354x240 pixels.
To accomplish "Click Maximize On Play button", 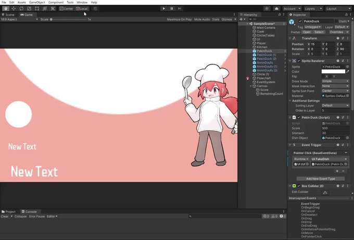I will click(x=178, y=19).
